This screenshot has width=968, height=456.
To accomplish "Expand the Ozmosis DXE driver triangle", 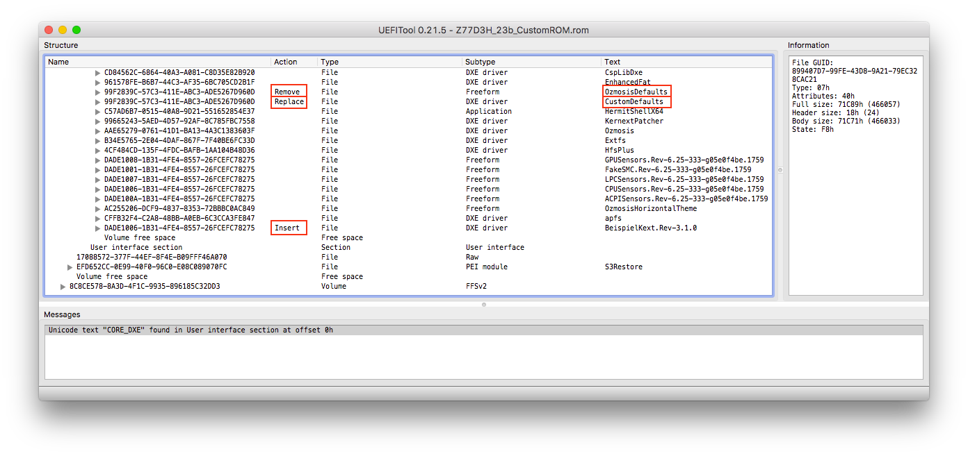I will [x=98, y=130].
